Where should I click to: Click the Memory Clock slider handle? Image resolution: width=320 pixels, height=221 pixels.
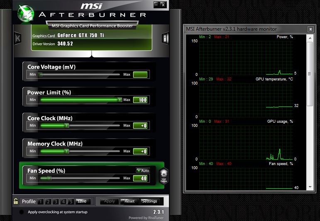[x=67, y=151]
